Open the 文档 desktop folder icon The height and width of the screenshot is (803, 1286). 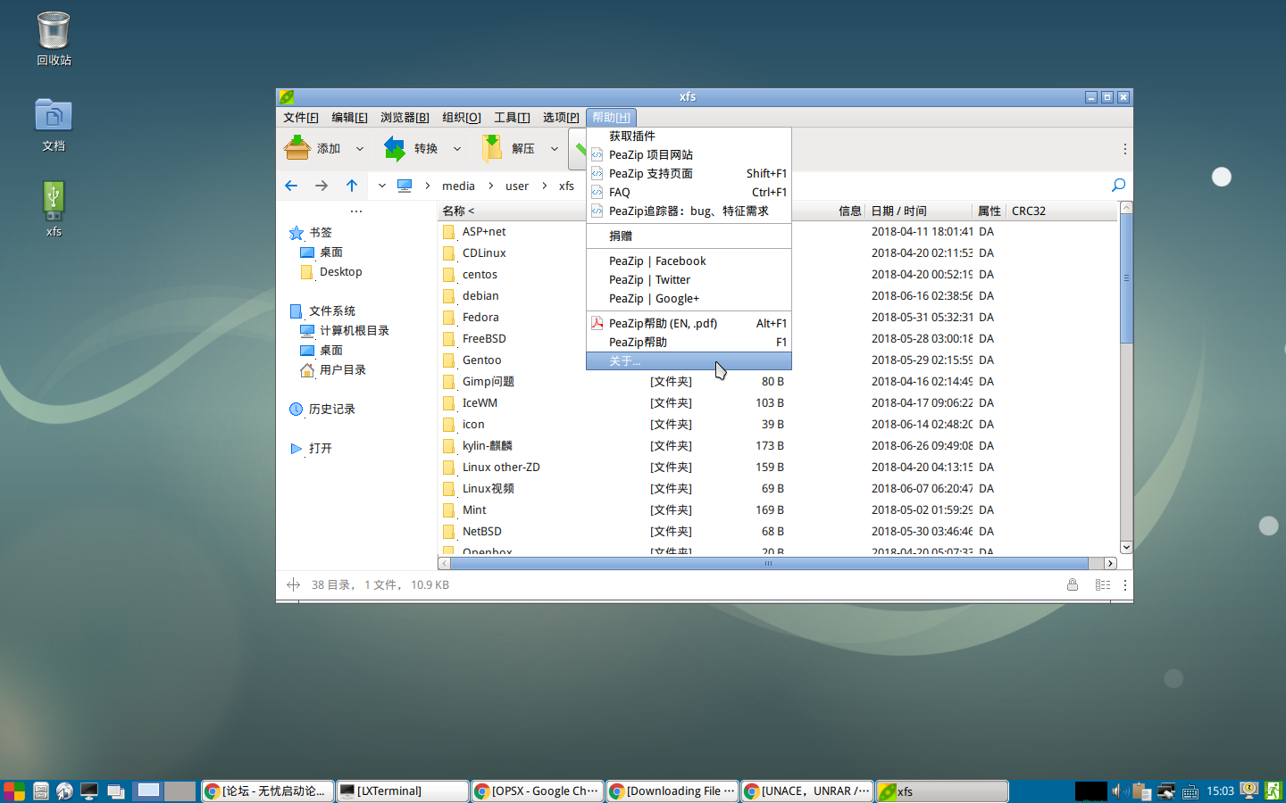(x=54, y=115)
